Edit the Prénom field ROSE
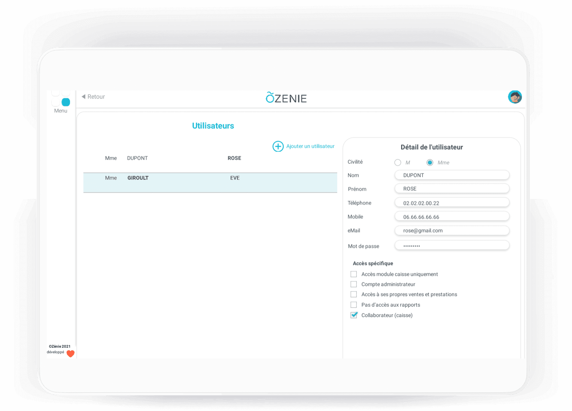 point(452,189)
